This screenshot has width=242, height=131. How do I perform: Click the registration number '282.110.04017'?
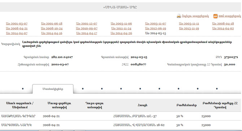pyautogui.click(x=62, y=57)
